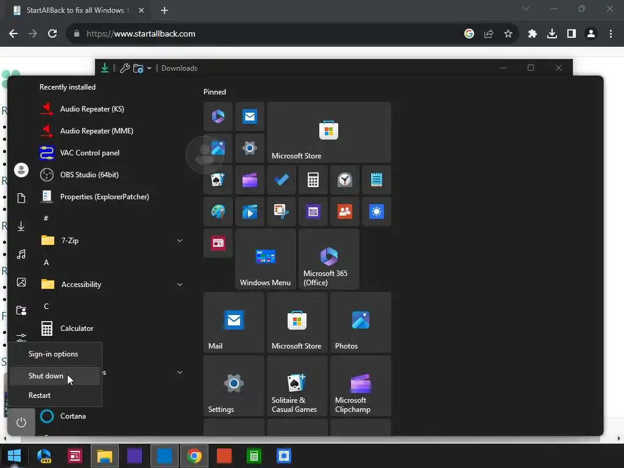Open the Microsoft To Do checkmark tile
The height and width of the screenshot is (468, 624).
coord(282,180)
